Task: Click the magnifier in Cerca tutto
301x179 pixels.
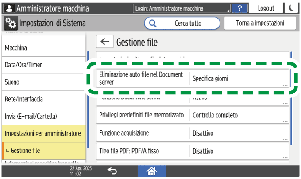Action: pyautogui.click(x=153, y=23)
